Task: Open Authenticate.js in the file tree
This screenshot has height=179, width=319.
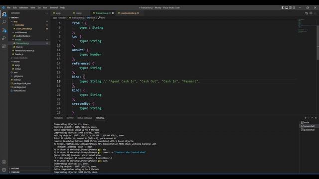Action: click(23, 36)
